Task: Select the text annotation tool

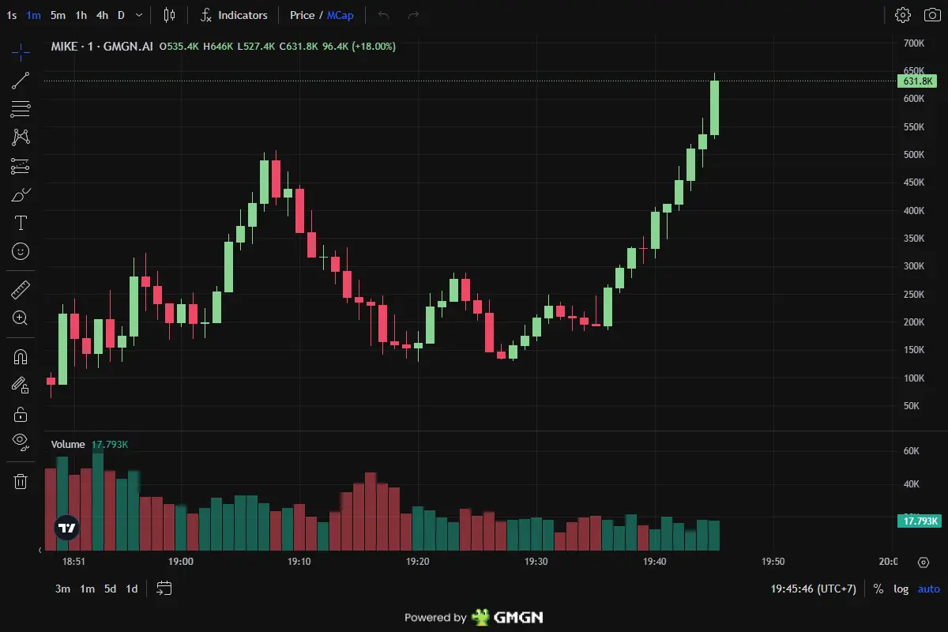Action: tap(21, 223)
